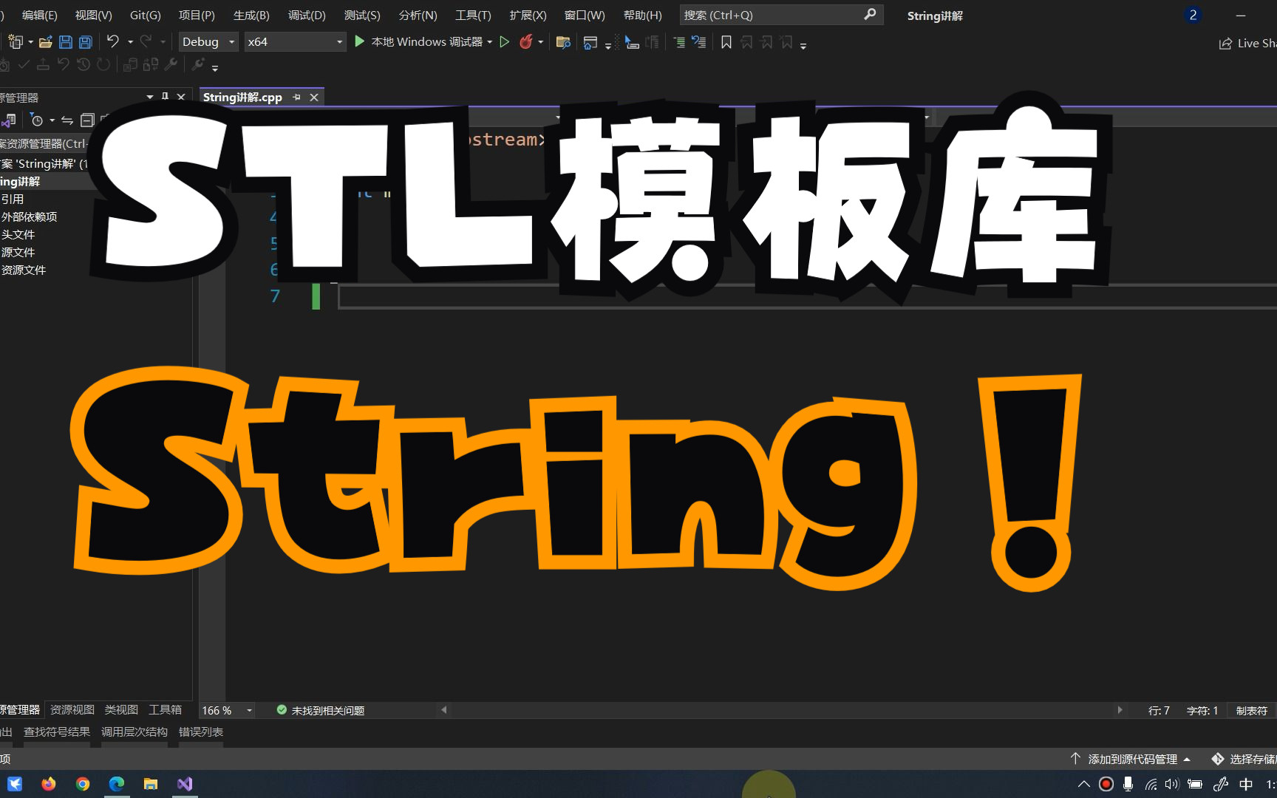Click the 未找到相关问题 status indicator
1277x798 pixels.
pos(321,710)
